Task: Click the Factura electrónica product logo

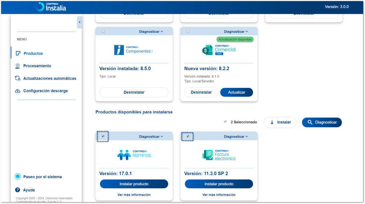Action: (x=219, y=155)
